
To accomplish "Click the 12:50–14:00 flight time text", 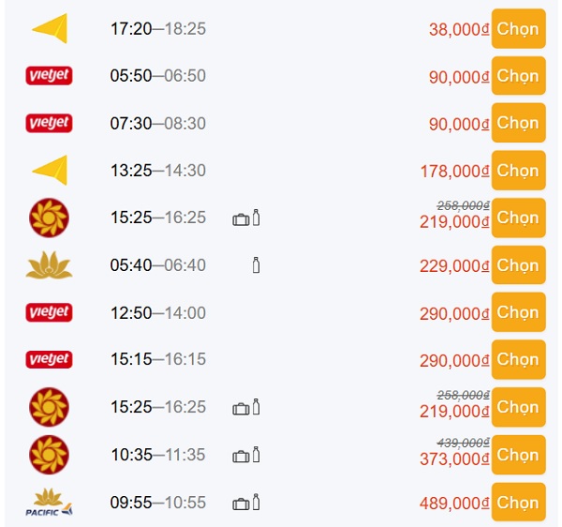I will click(157, 313).
